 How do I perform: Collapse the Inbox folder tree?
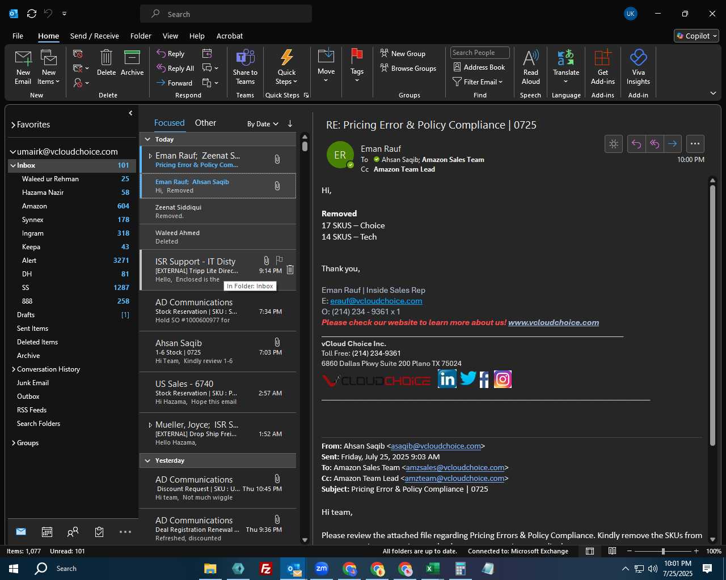(x=12, y=165)
